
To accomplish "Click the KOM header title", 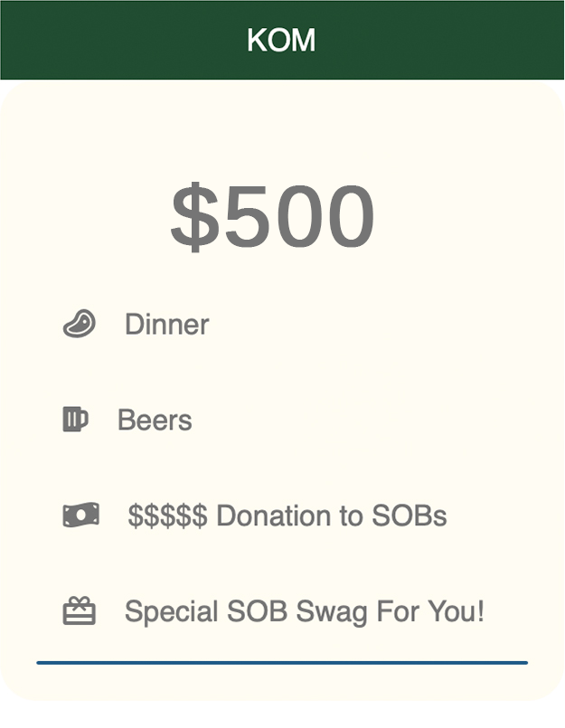I will pos(281,40).
